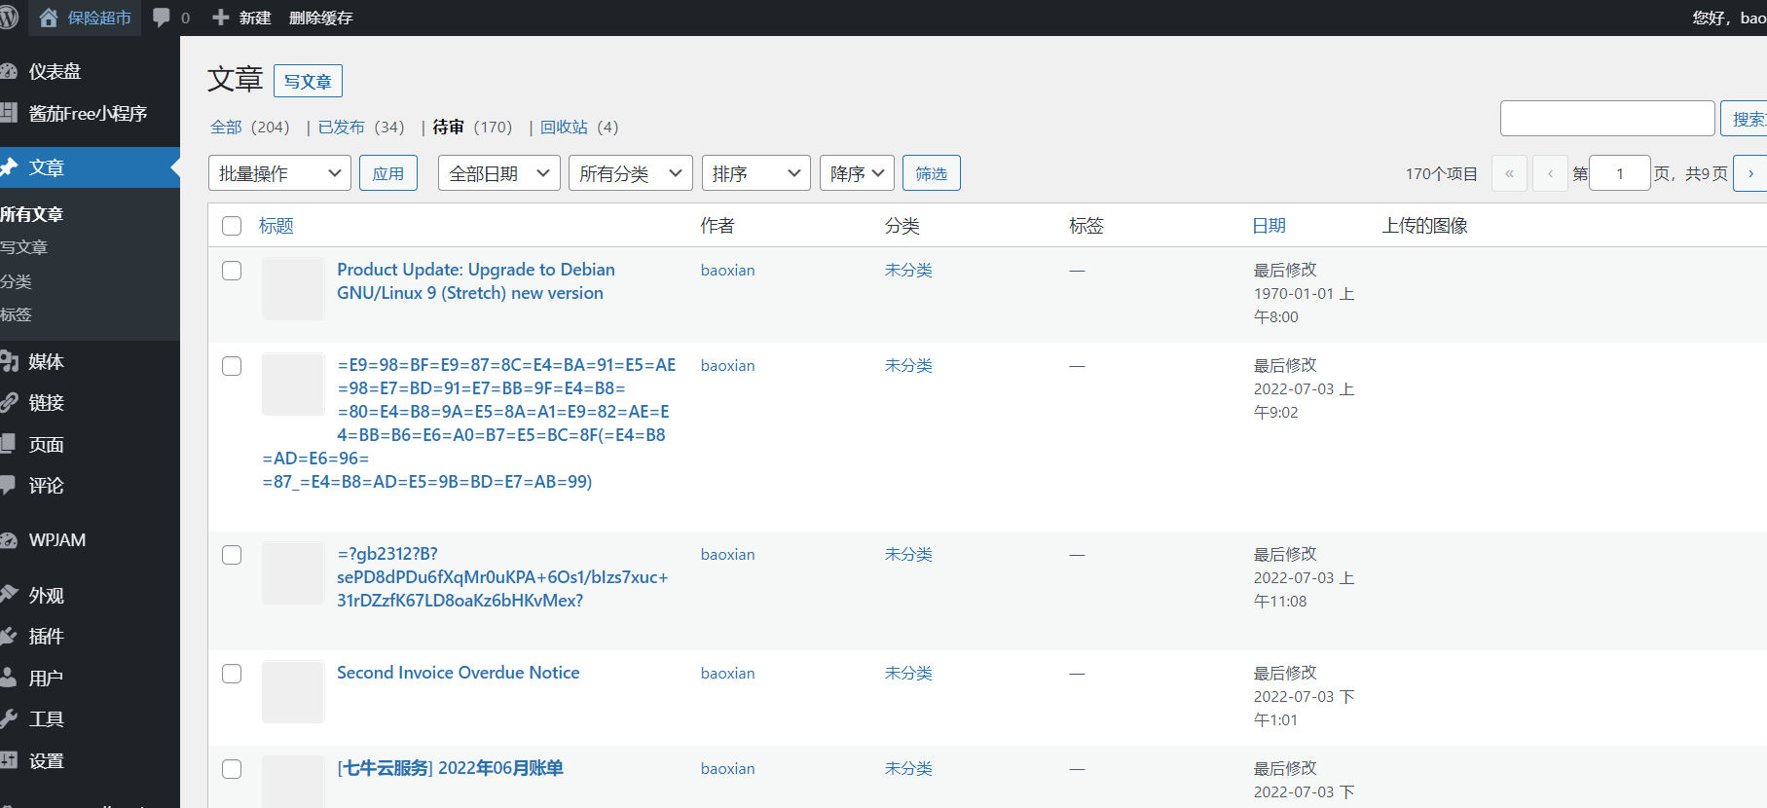Open the 用户 users icon in sidebar
The height and width of the screenshot is (808, 1767).
(x=9, y=678)
